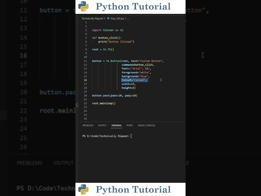Click the print("Button Clicked") statement
Viewport: 261px width, 196px height.
(x=116, y=42)
